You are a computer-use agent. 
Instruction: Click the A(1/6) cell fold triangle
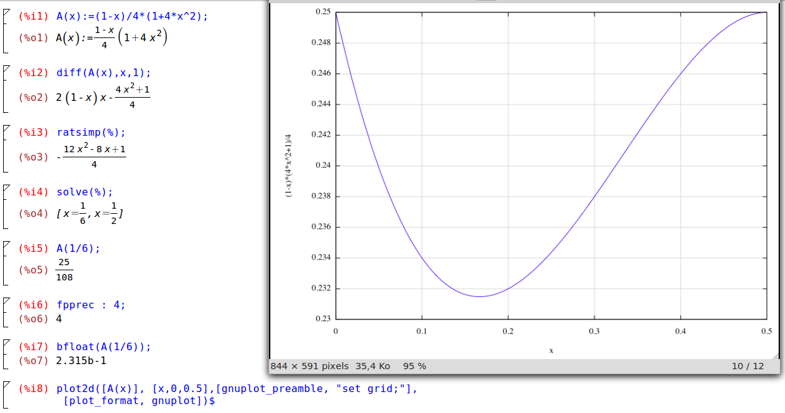(6, 245)
